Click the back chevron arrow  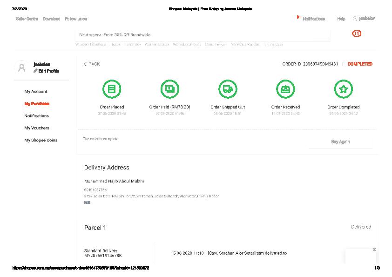pos(85,64)
